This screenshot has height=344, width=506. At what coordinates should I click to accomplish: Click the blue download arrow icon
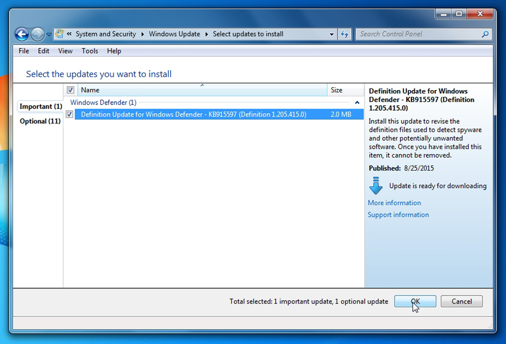376,186
